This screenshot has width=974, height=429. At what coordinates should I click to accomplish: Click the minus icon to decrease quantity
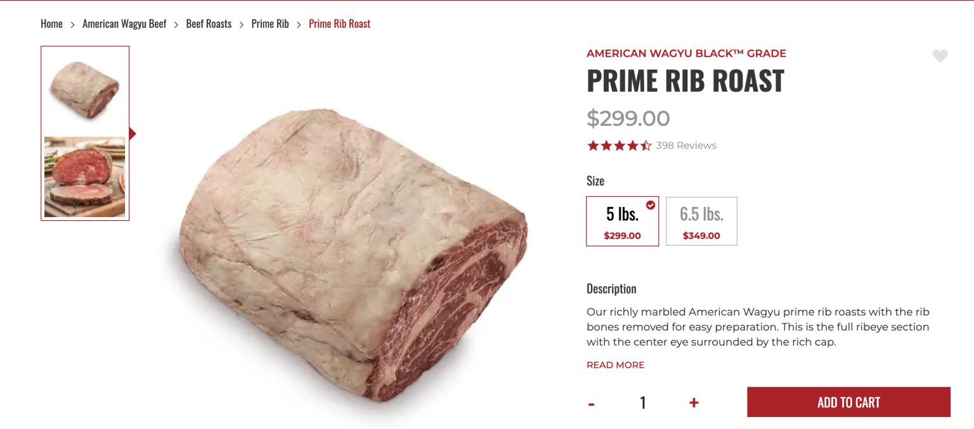(591, 402)
